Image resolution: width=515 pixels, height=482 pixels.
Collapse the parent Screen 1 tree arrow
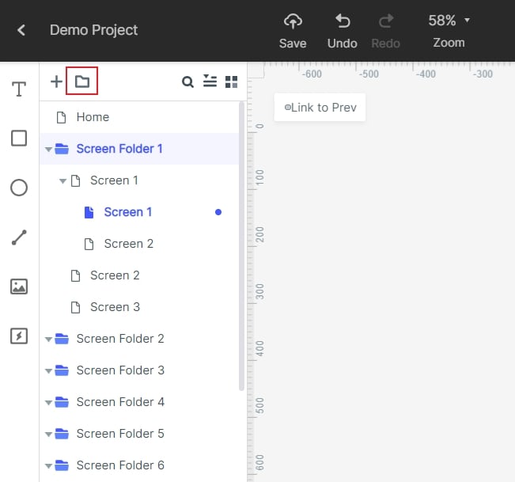coord(63,180)
